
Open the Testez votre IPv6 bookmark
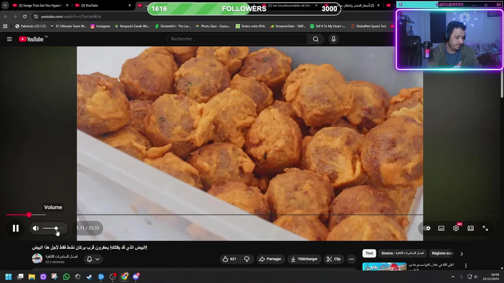(x=251, y=26)
